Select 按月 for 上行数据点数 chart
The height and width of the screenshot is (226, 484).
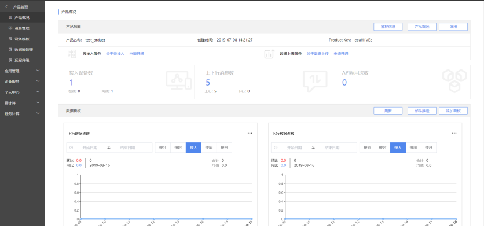[x=225, y=147]
